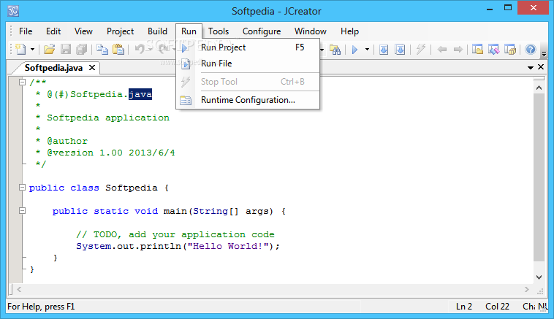The height and width of the screenshot is (319, 554).
Task: Click the TODO comment line
Action: coord(175,234)
